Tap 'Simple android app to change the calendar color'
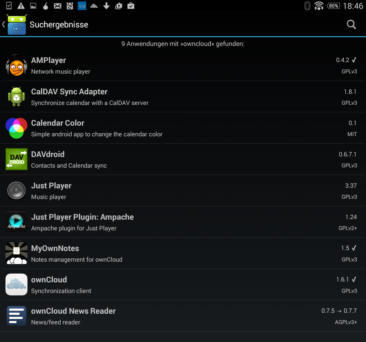 tap(97, 134)
